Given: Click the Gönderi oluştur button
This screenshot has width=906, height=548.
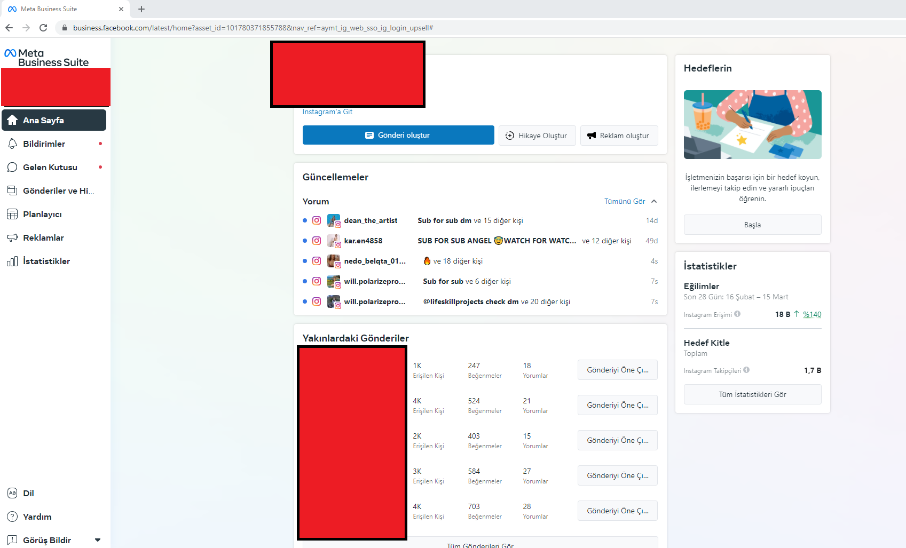Looking at the screenshot, I should (398, 135).
